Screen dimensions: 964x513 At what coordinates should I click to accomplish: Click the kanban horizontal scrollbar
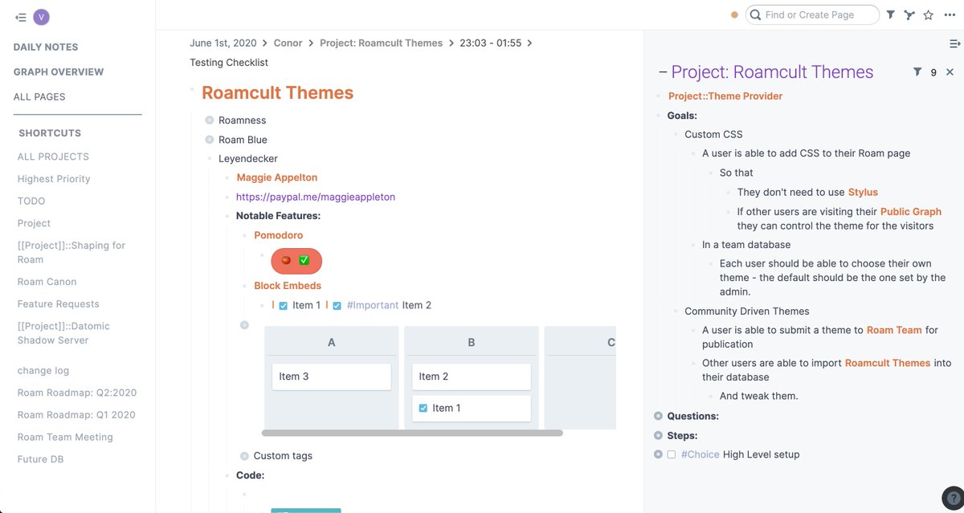(413, 433)
